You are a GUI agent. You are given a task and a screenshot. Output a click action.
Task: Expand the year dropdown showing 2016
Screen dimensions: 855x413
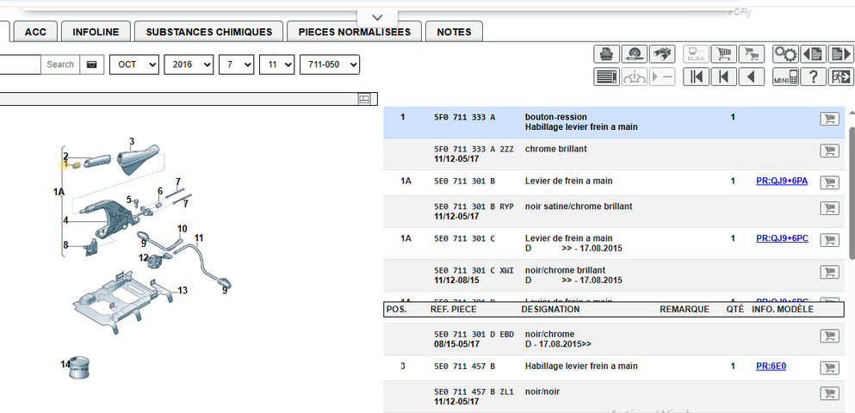[x=189, y=65]
